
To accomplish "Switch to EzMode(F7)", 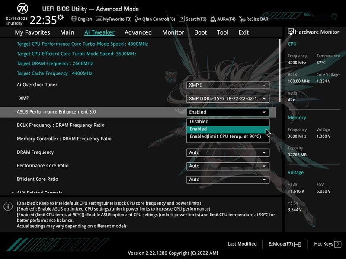I will click(285, 244).
